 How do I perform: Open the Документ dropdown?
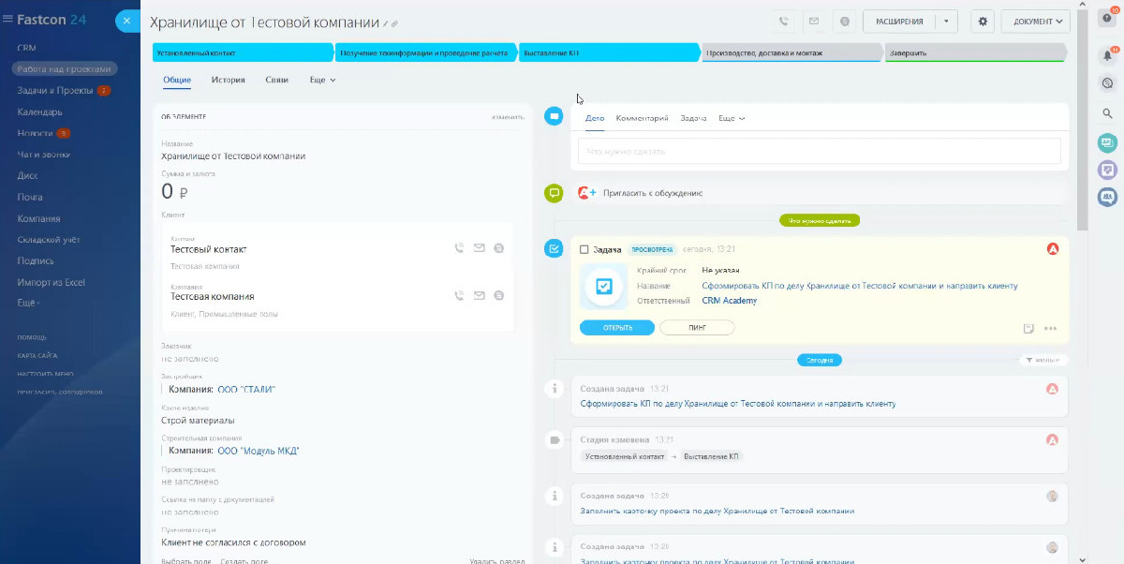click(1035, 21)
